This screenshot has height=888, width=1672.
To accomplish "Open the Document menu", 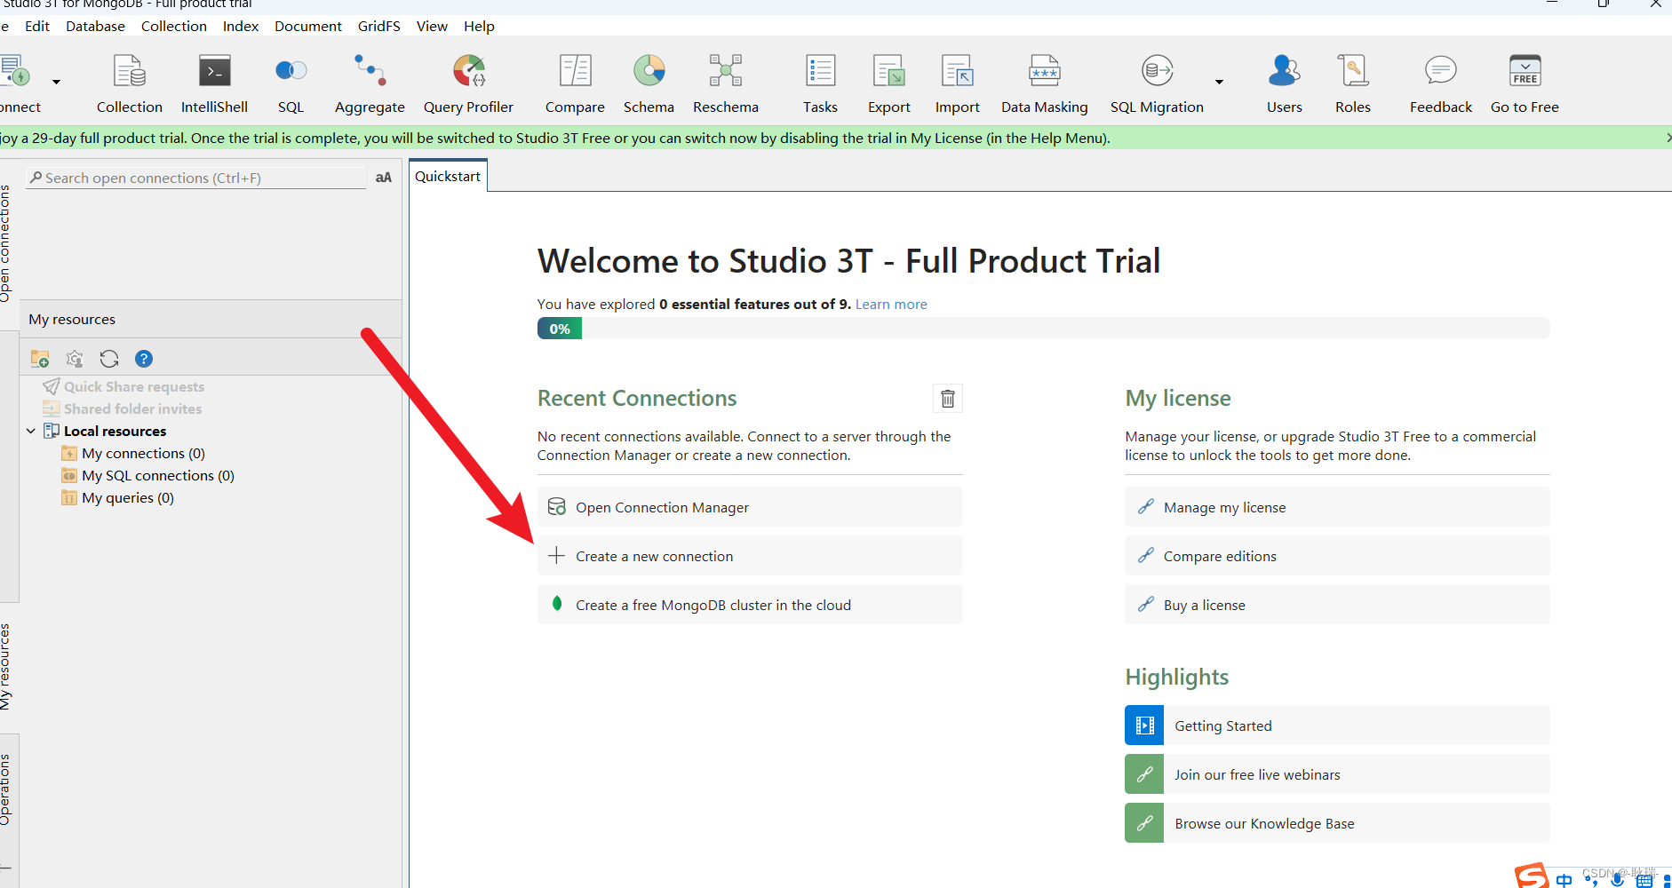I will [x=307, y=26].
